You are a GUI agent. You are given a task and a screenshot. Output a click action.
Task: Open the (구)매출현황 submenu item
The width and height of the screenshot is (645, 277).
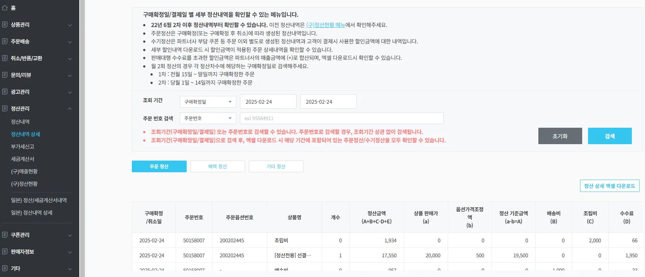point(24,171)
